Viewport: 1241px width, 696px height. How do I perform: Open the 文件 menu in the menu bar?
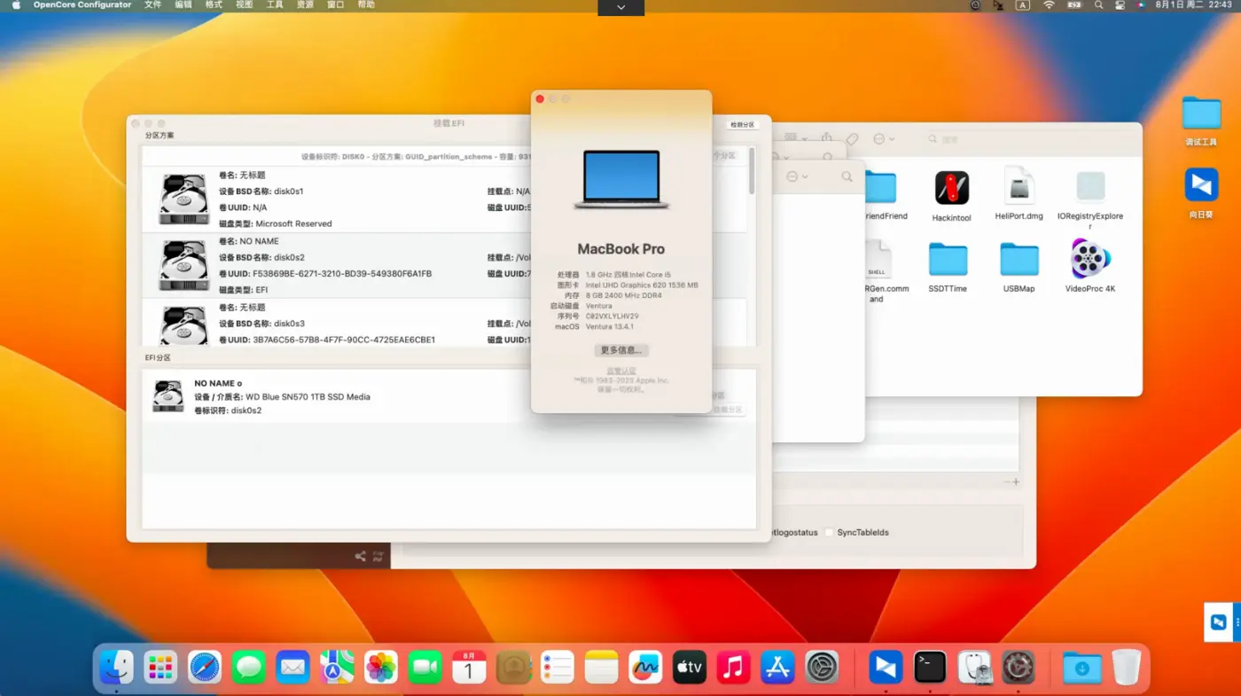point(152,5)
